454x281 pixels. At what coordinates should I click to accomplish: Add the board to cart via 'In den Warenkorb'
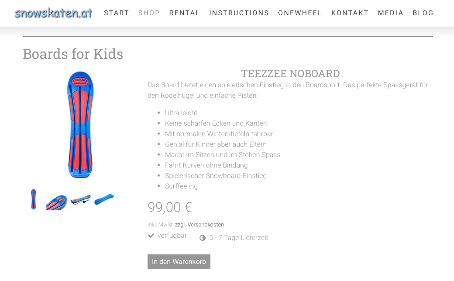coord(179,262)
